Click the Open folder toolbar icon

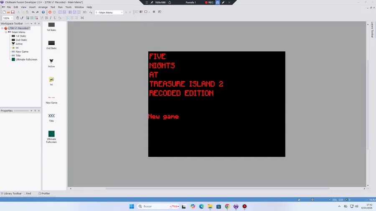click(8, 12)
